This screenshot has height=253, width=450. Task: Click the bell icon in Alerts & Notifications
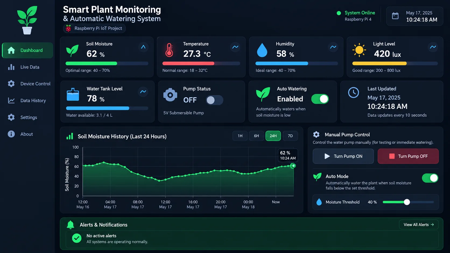(71, 225)
